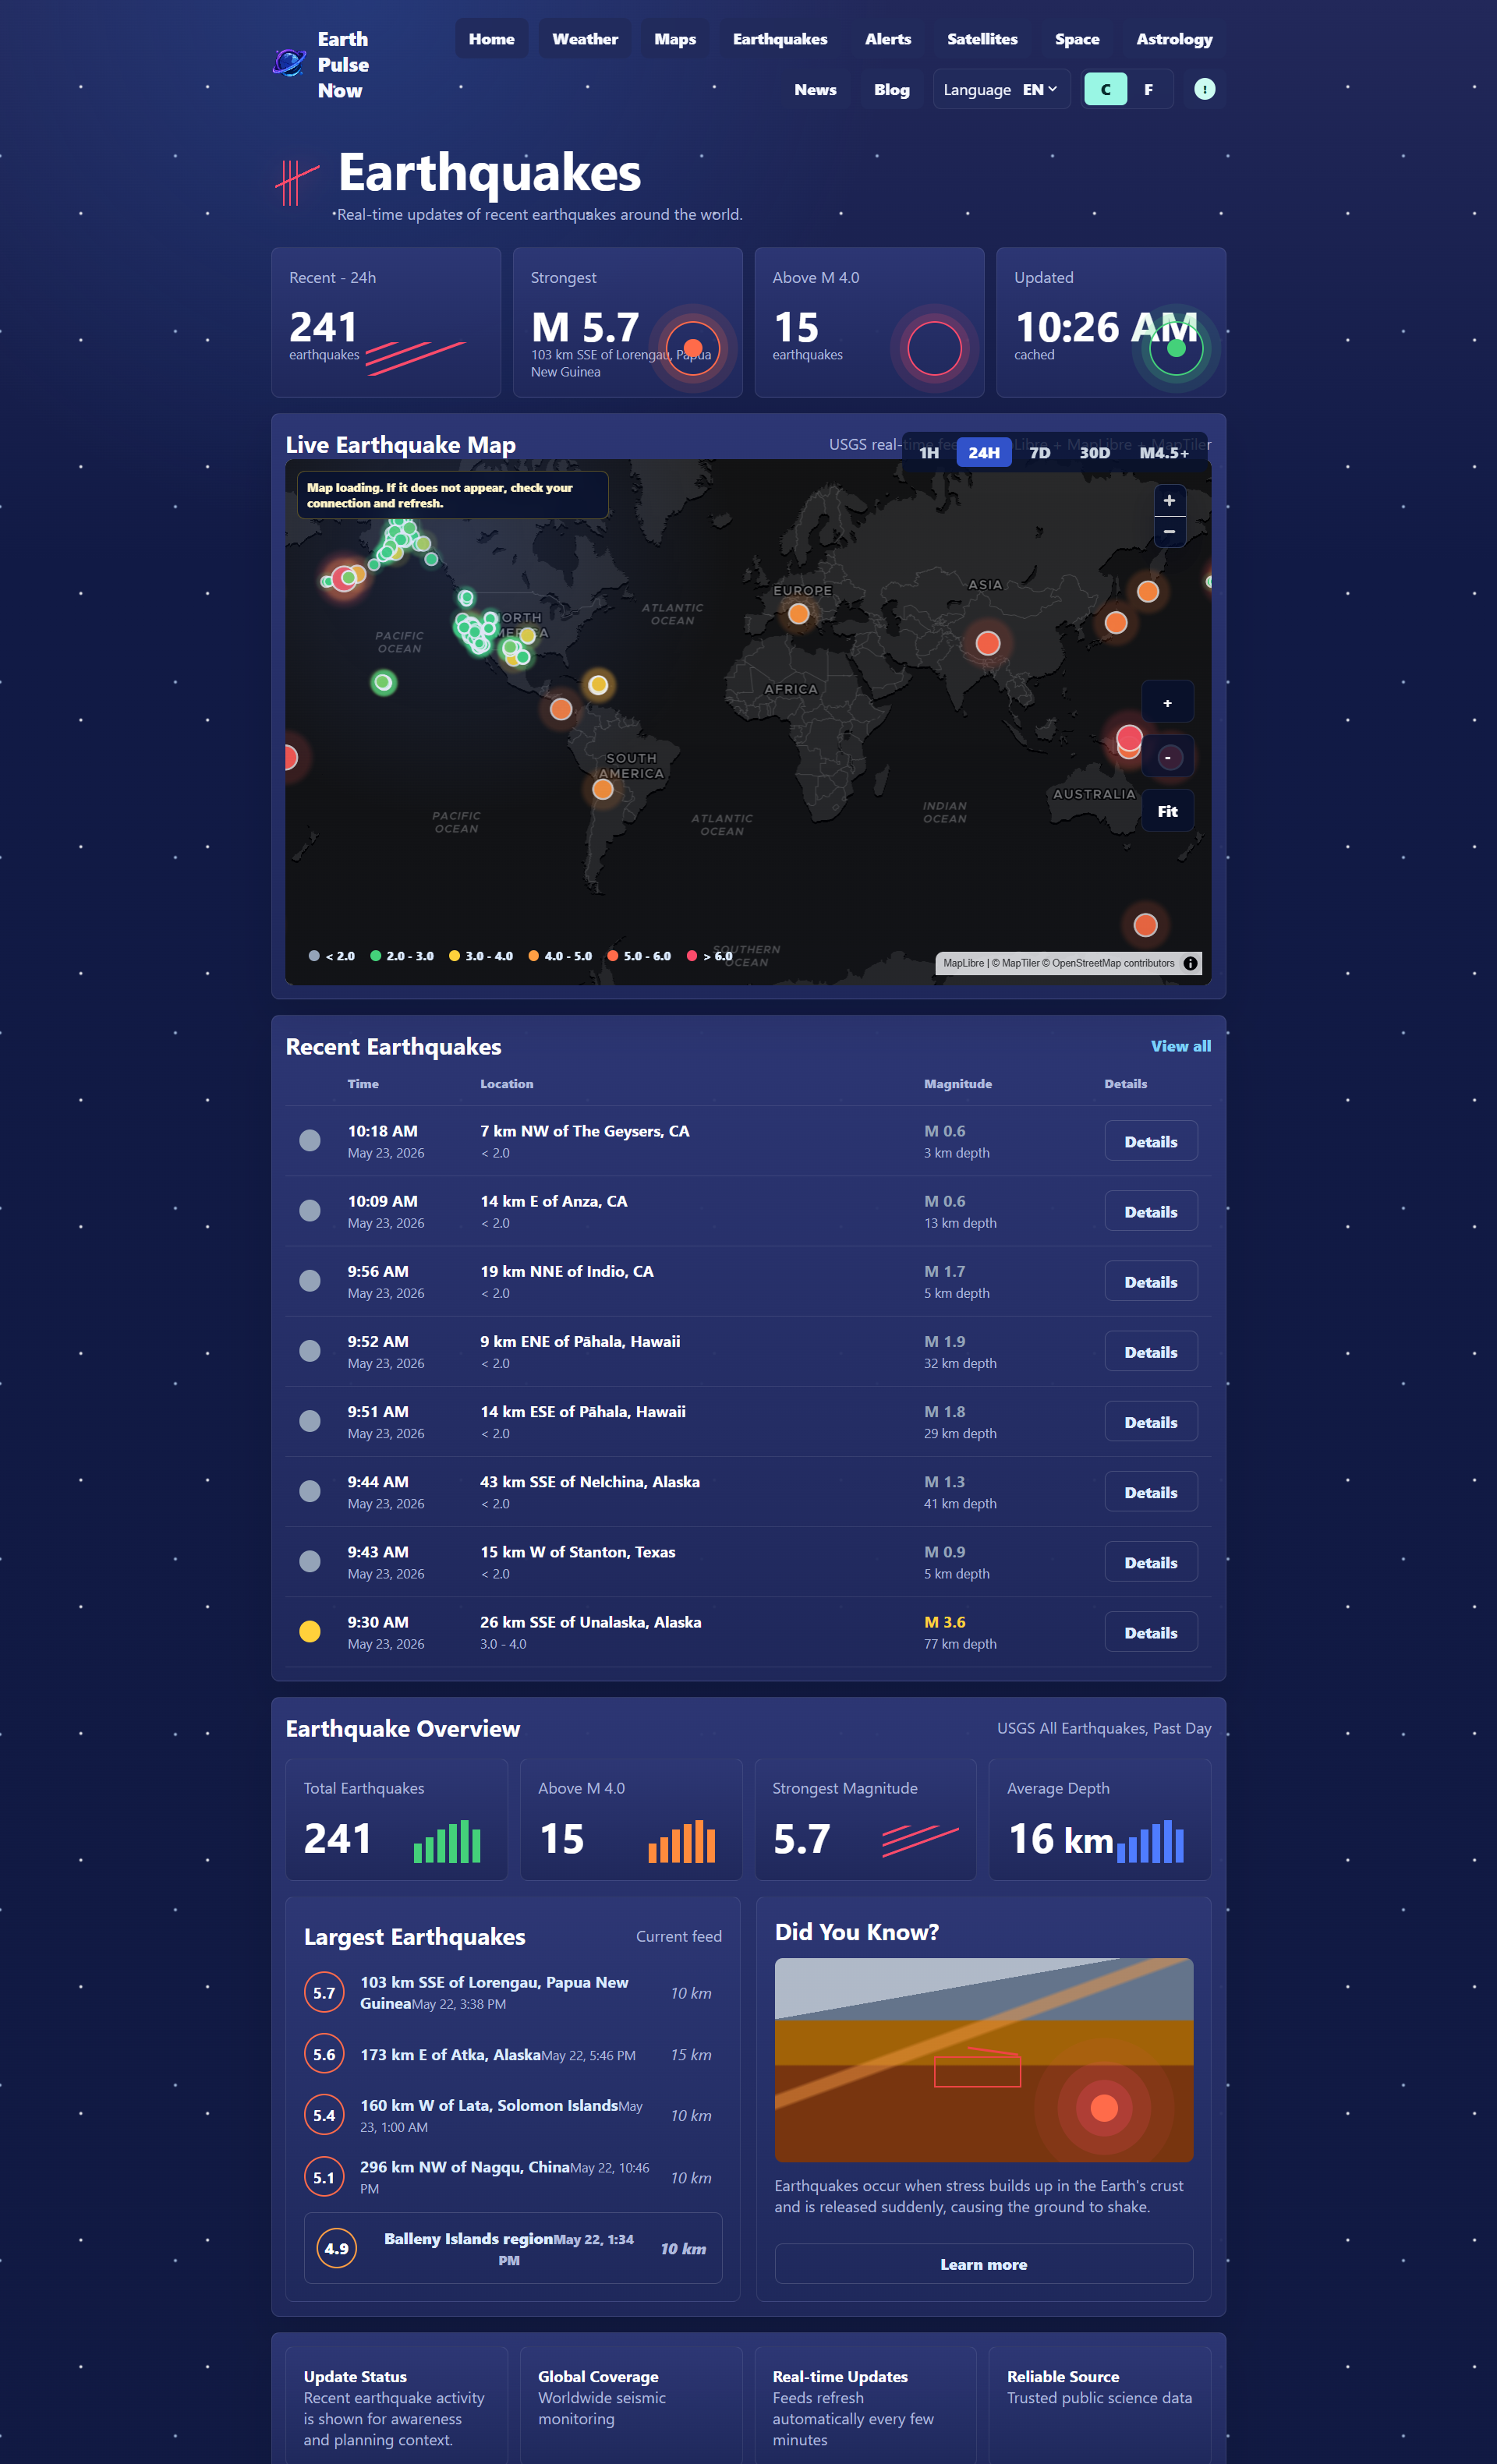The height and width of the screenshot is (2464, 1497).
Task: Select the 7D map time filter
Action: (1040, 453)
